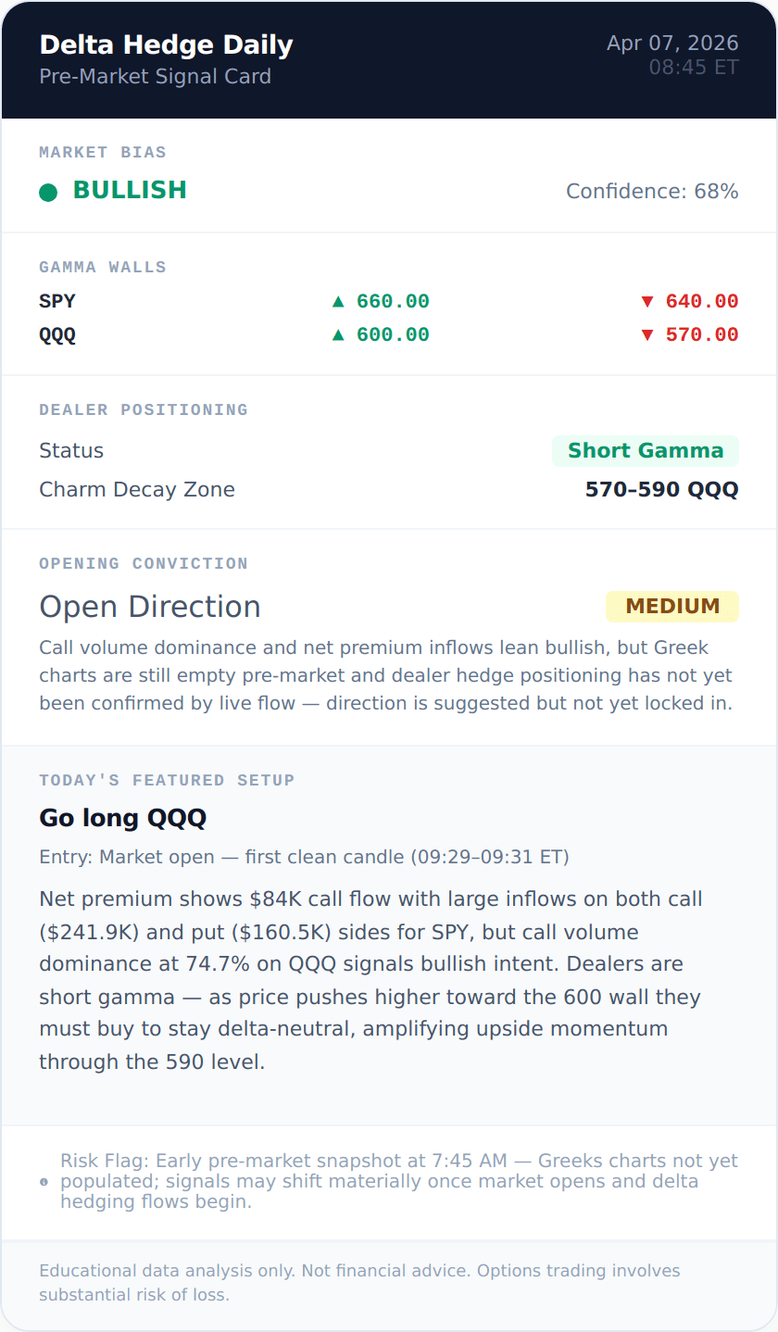Expand the GAMMA WALLS section header
The image size is (778, 1332).
[x=102, y=267]
